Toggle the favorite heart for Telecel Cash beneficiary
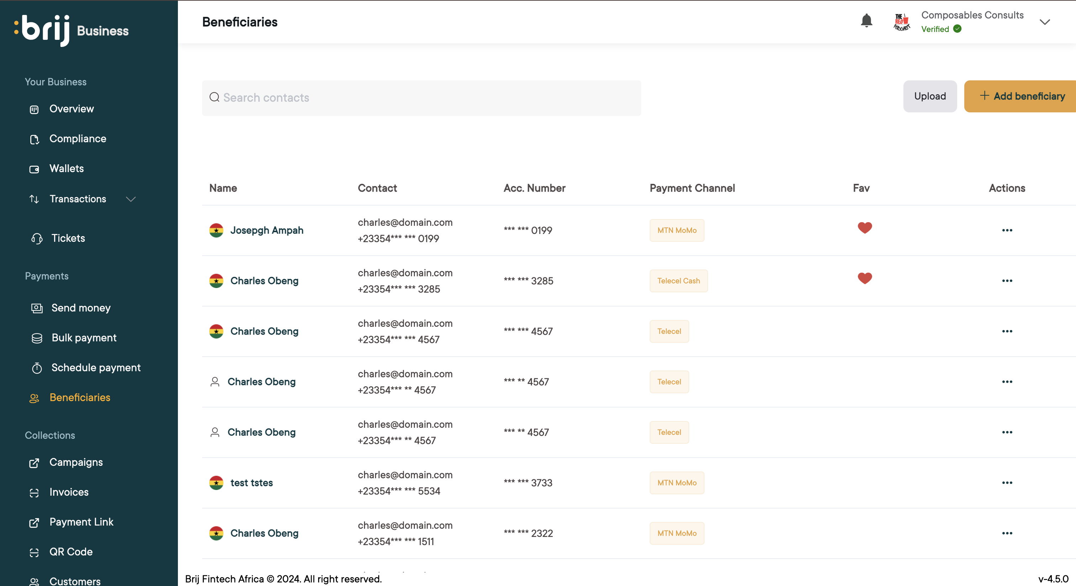Screen dimensions: 1076x586 pos(864,278)
